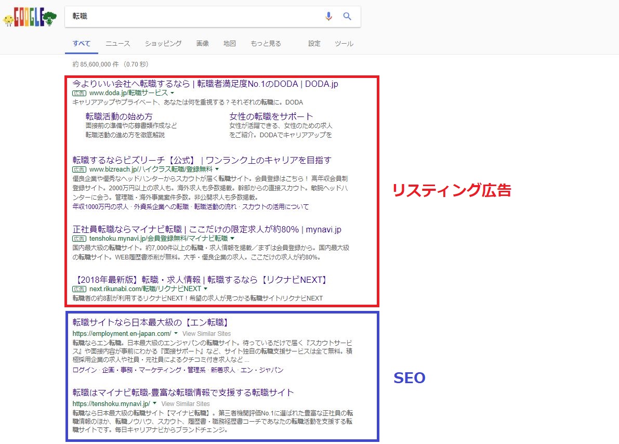Open the 女性の転職をサポート sitelink
The height and width of the screenshot is (444, 619).
[x=271, y=116]
